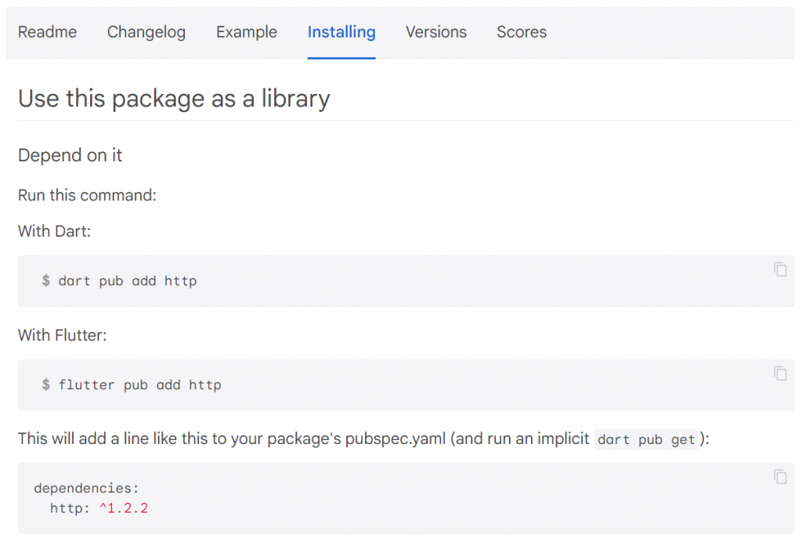
Task: Click the "Run this command:" text
Action: [x=88, y=194]
